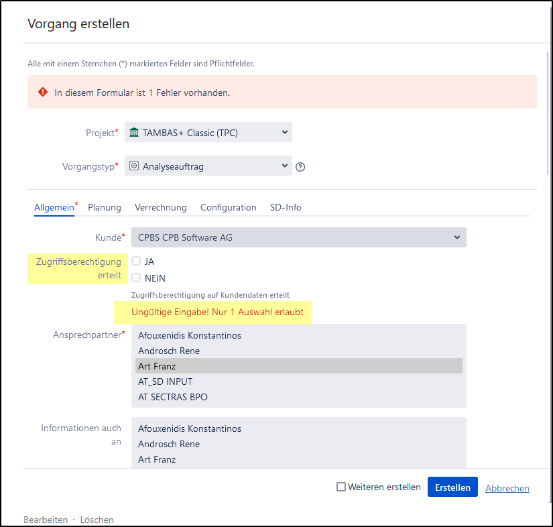
Task: Select Afouxenidis Konstantinos in Ansprechpartner list
Action: point(299,335)
